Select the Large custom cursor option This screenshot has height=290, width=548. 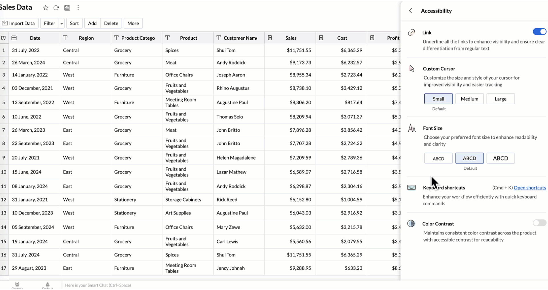tap(500, 99)
